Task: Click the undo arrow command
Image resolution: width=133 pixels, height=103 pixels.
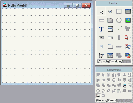Action: point(98,91)
